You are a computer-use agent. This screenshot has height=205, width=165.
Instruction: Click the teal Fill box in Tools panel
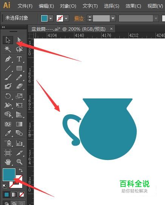click(x=9, y=175)
